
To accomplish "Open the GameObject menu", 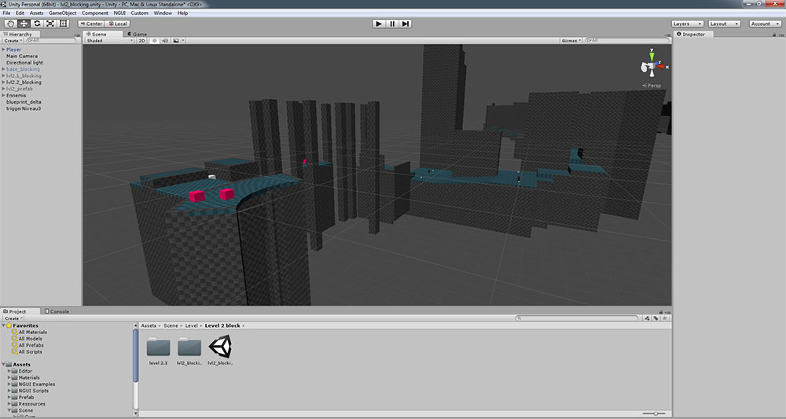I will pos(62,13).
